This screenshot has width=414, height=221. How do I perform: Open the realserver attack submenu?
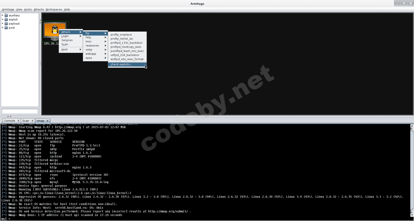(95, 46)
